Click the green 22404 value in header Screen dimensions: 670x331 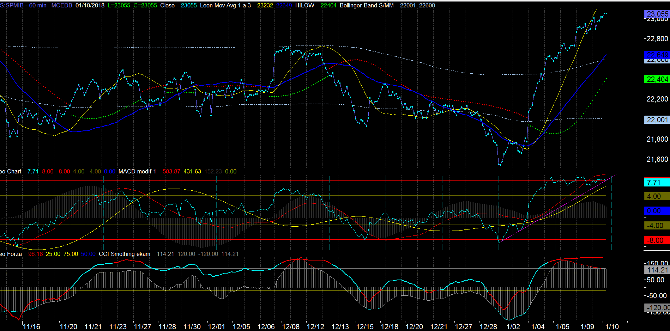pyautogui.click(x=328, y=5)
